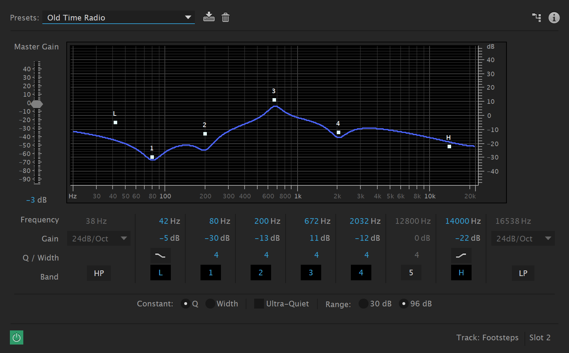Click the low shelf curve icon
The height and width of the screenshot is (353, 569).
(160, 256)
